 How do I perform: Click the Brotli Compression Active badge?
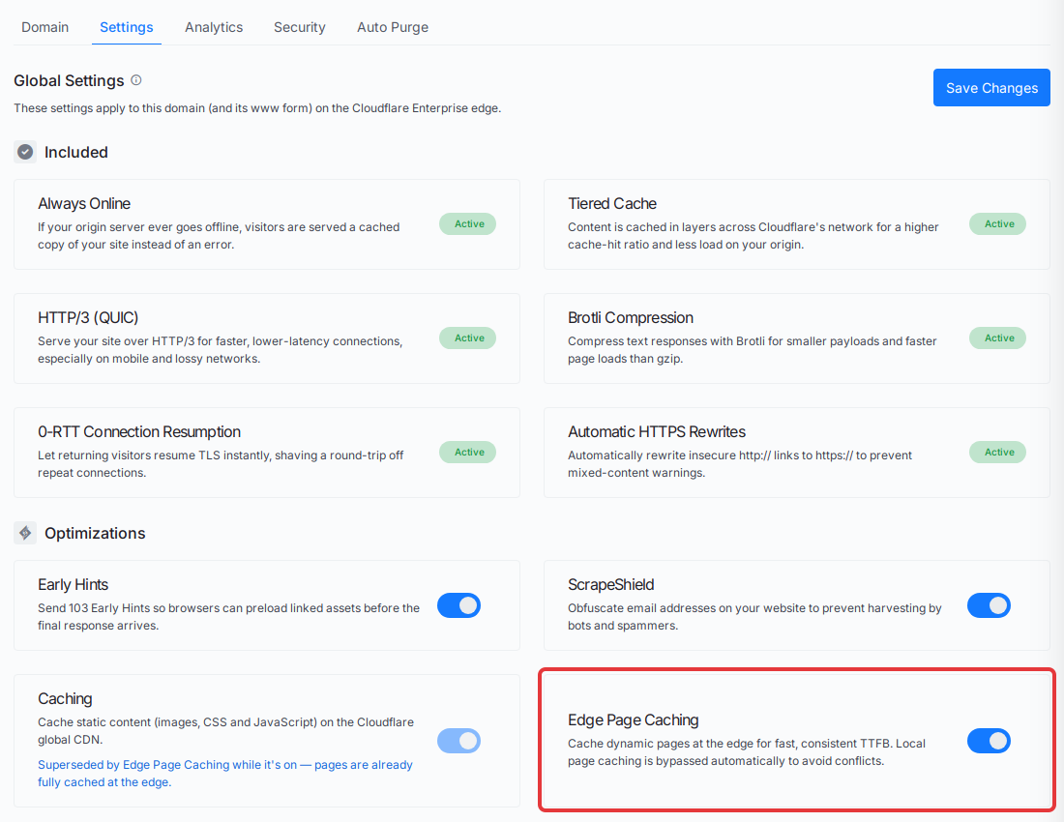997,338
